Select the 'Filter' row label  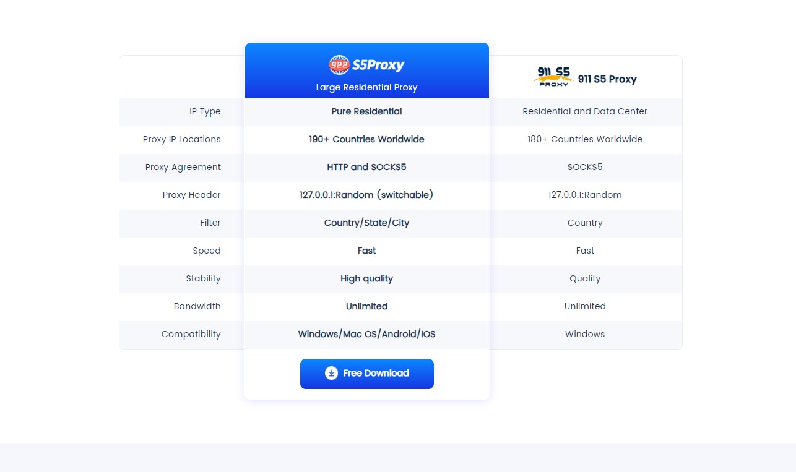pyautogui.click(x=210, y=223)
